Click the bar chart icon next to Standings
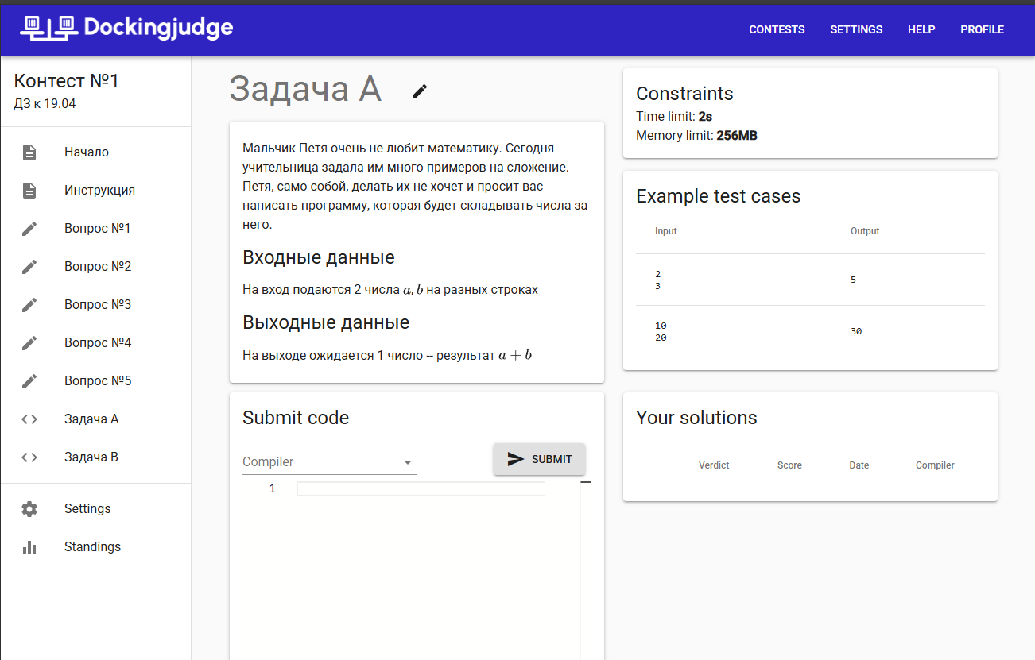The image size is (1035, 660). [29, 547]
